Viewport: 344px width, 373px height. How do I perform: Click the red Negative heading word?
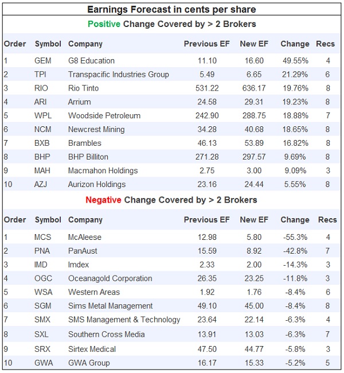103,200
